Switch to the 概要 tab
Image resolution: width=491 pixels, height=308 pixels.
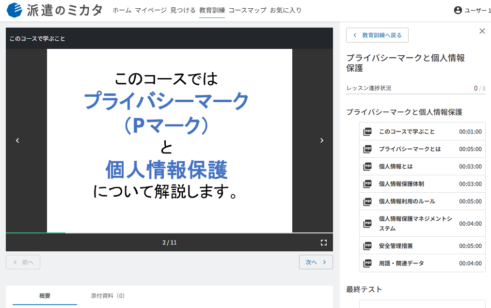tap(45, 296)
